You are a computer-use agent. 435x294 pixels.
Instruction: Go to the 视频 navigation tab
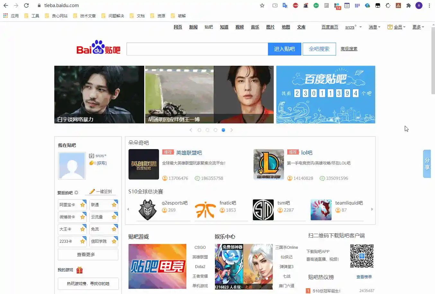[x=239, y=27]
